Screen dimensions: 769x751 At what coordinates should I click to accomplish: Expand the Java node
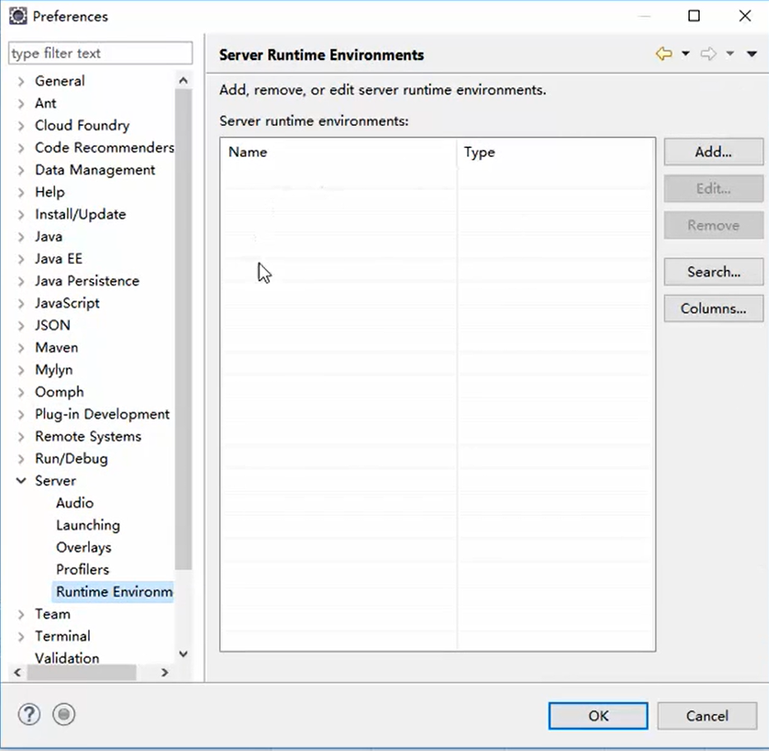21,237
